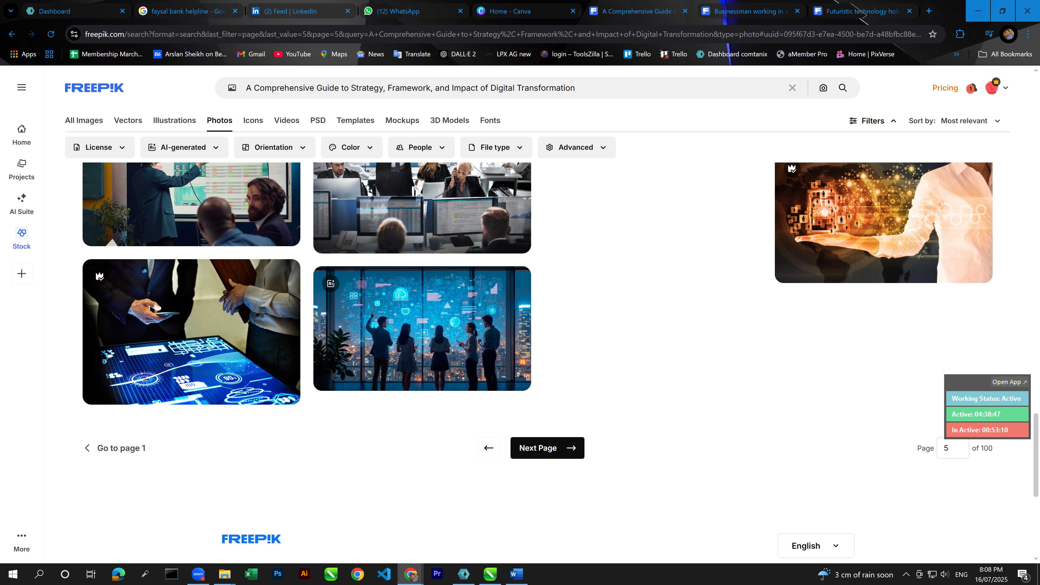Switch to Fonts tab
This screenshot has width=1040, height=585.
click(490, 120)
